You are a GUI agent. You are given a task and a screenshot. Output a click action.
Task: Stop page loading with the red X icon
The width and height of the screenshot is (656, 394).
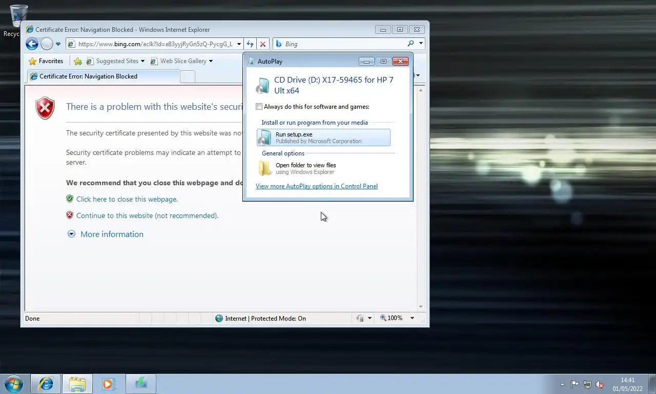263,44
